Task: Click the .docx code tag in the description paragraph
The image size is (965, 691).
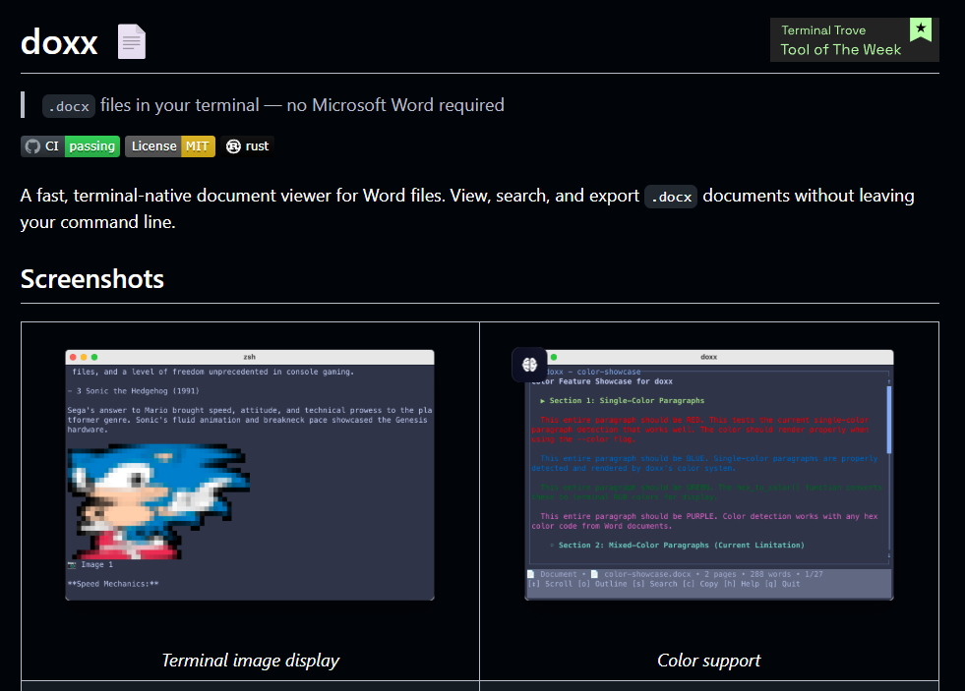Action: (671, 197)
